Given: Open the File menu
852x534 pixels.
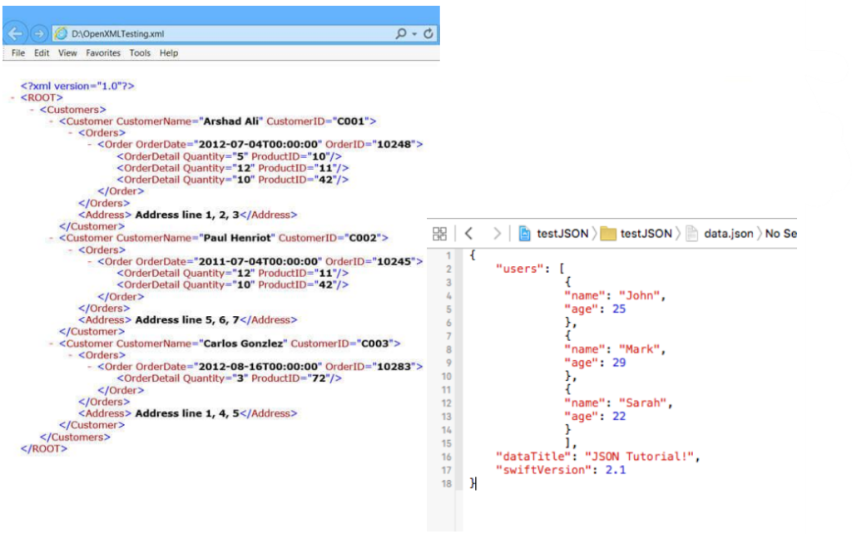Looking at the screenshot, I should (x=18, y=52).
